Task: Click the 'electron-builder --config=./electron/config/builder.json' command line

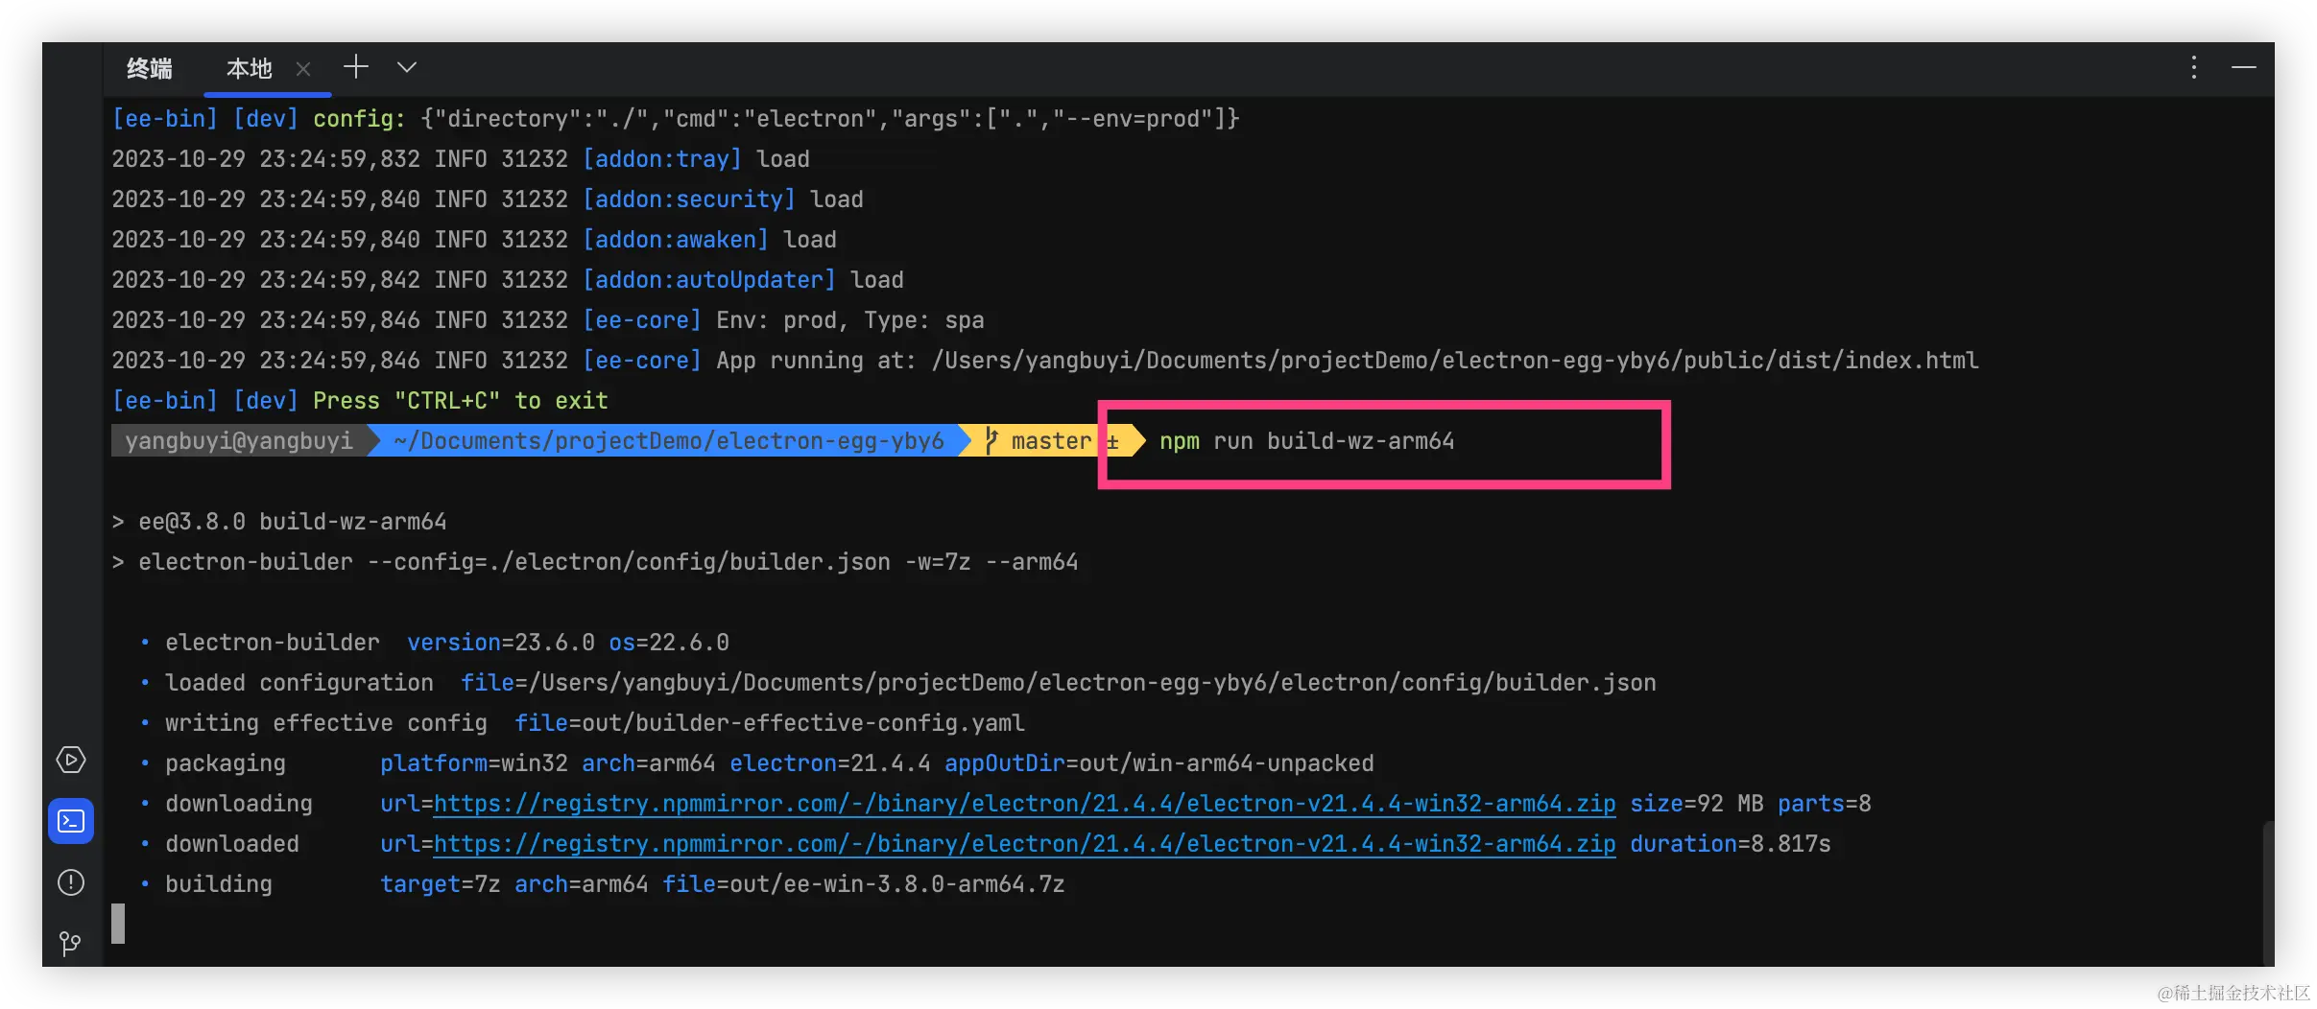Action: pos(595,562)
